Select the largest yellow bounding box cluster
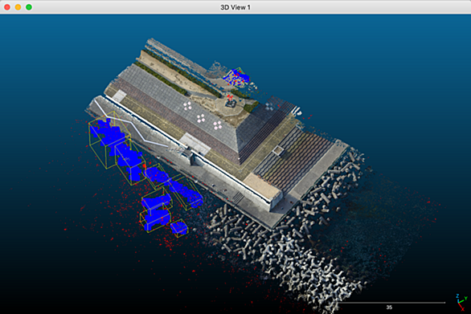This screenshot has height=314, width=471. point(109,140)
